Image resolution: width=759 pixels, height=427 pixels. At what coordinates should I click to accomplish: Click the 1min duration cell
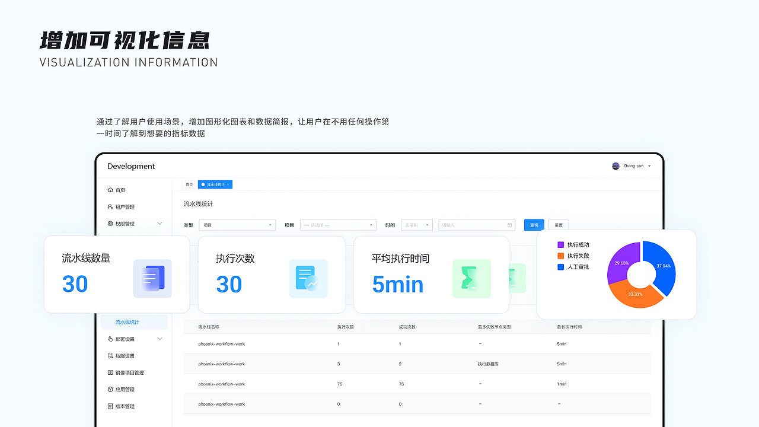(562, 384)
